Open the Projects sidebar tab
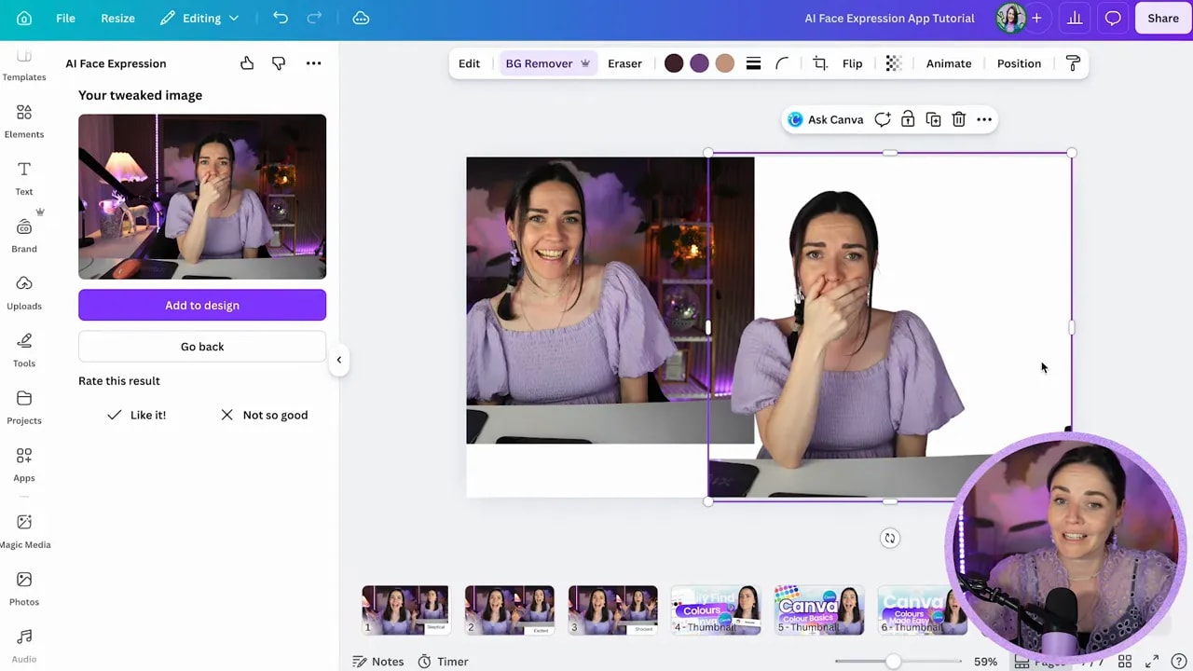Image resolution: width=1193 pixels, height=671 pixels. [24, 407]
